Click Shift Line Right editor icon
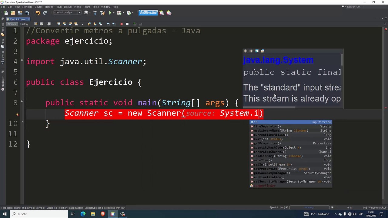The width and height of the screenshot is (388, 218). (114, 24)
